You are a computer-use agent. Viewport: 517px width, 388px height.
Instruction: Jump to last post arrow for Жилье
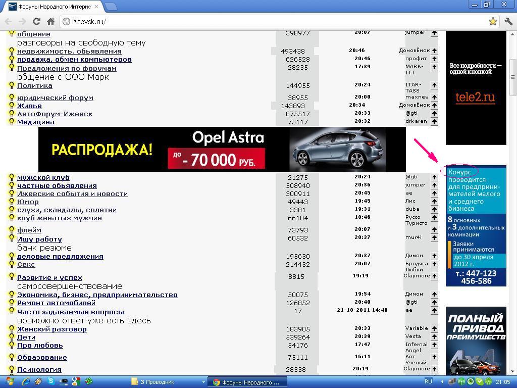(434, 106)
